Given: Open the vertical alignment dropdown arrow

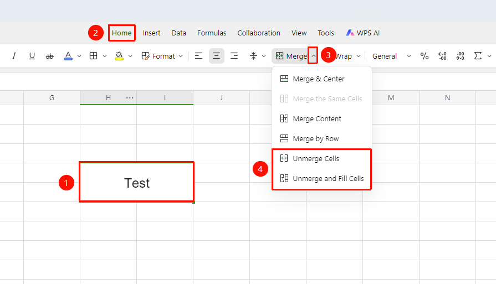Looking at the screenshot, I should click(x=264, y=56).
